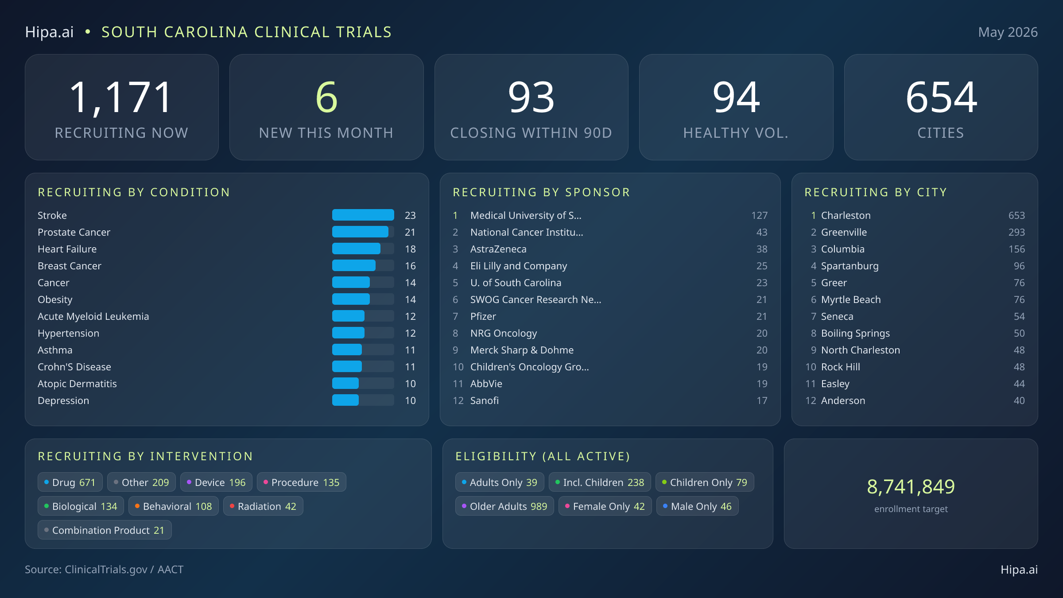Select Anderson city row
This screenshot has width=1063, height=598.
tap(915, 400)
